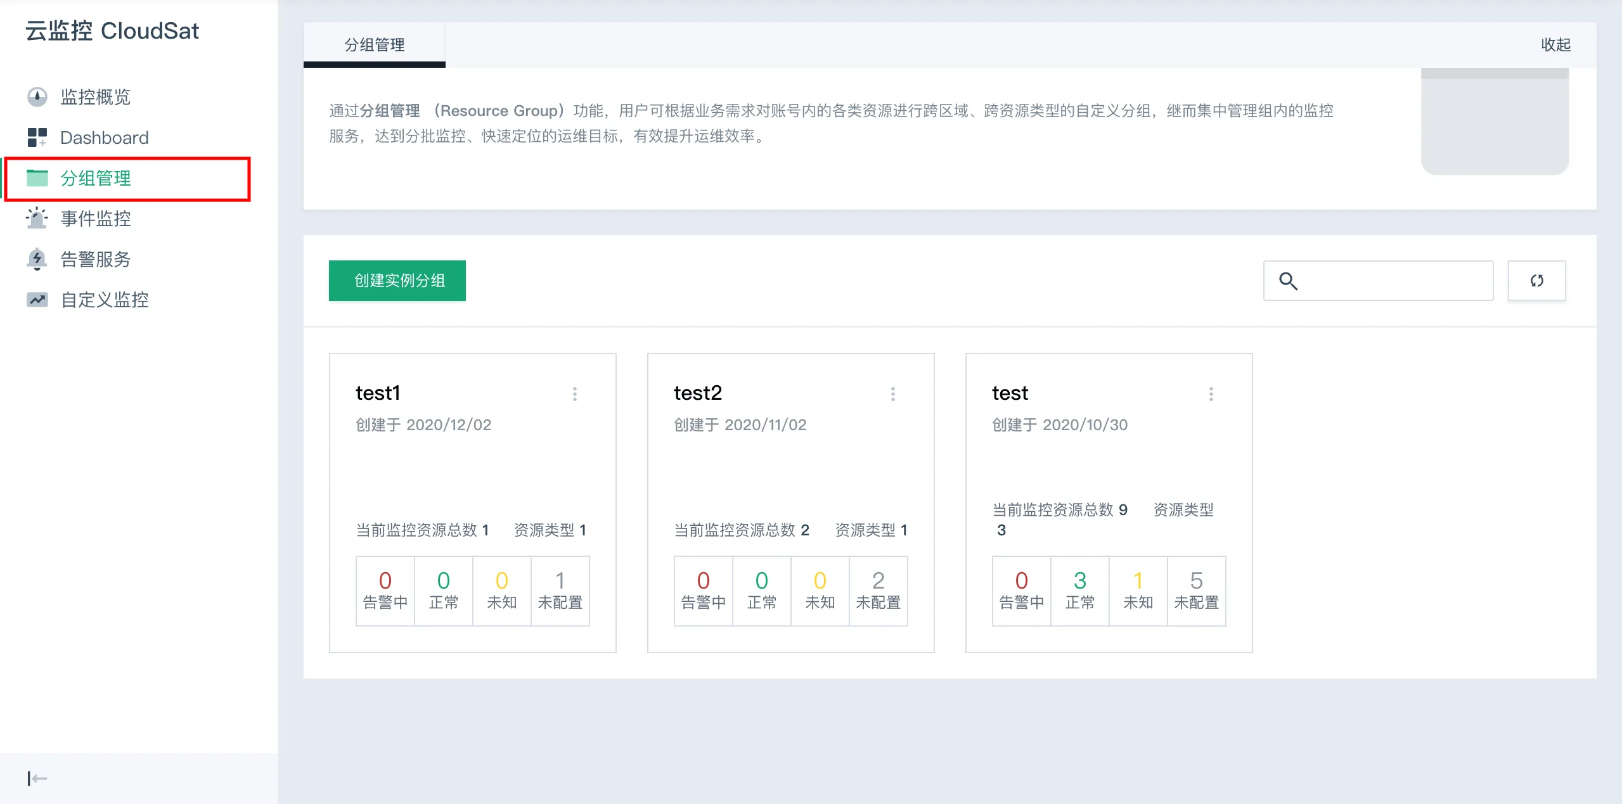Viewport: 1622px width, 804px height.
Task: Open alarm service bell icon
Action: pyautogui.click(x=37, y=259)
